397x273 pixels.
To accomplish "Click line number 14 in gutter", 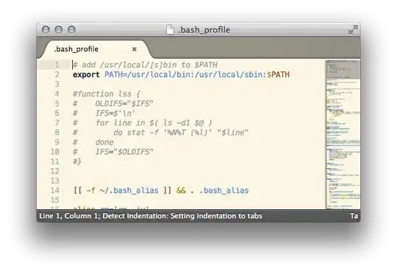I will (x=55, y=190).
